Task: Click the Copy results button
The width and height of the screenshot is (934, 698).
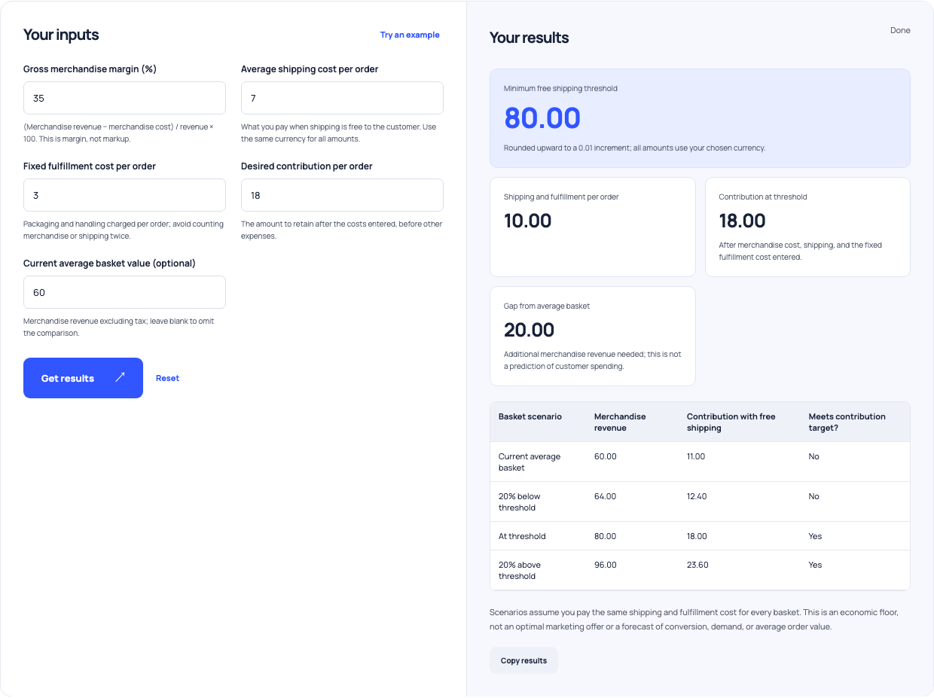Action: pyautogui.click(x=523, y=660)
